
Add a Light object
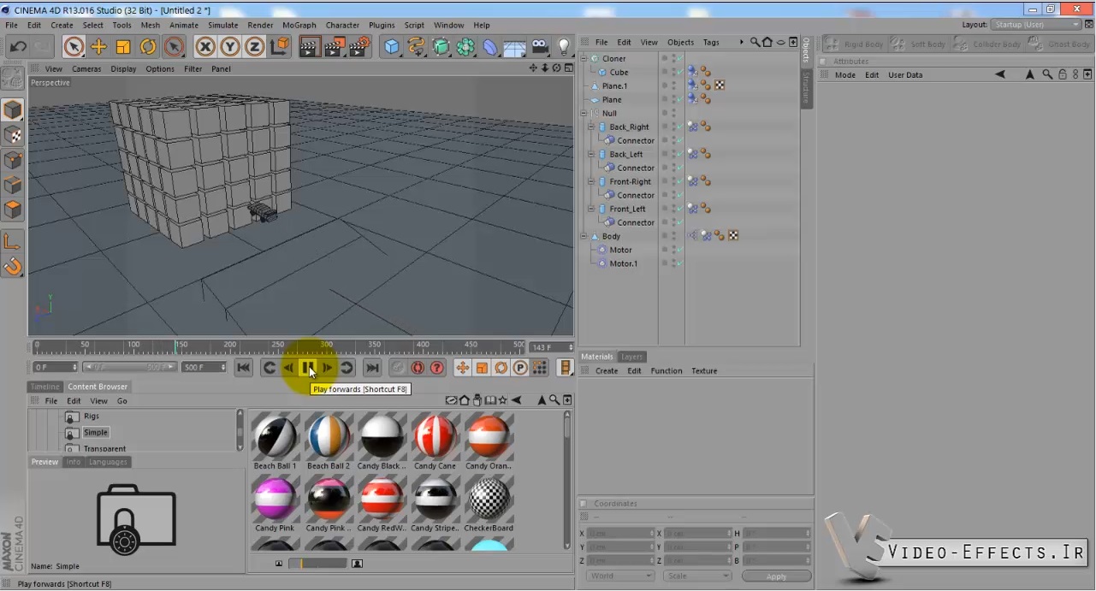[x=564, y=47]
